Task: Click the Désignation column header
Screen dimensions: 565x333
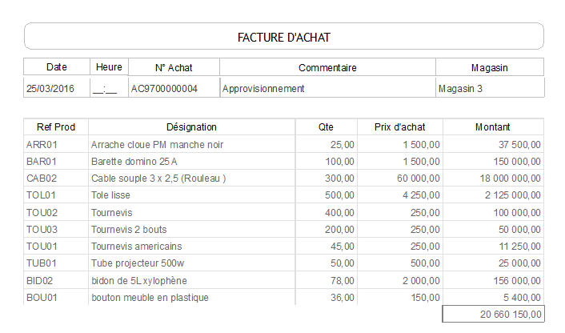Action: [191, 127]
